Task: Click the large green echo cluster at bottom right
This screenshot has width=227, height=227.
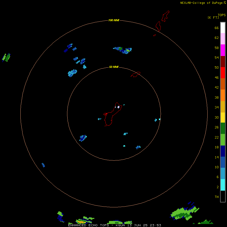Action: 184,213
